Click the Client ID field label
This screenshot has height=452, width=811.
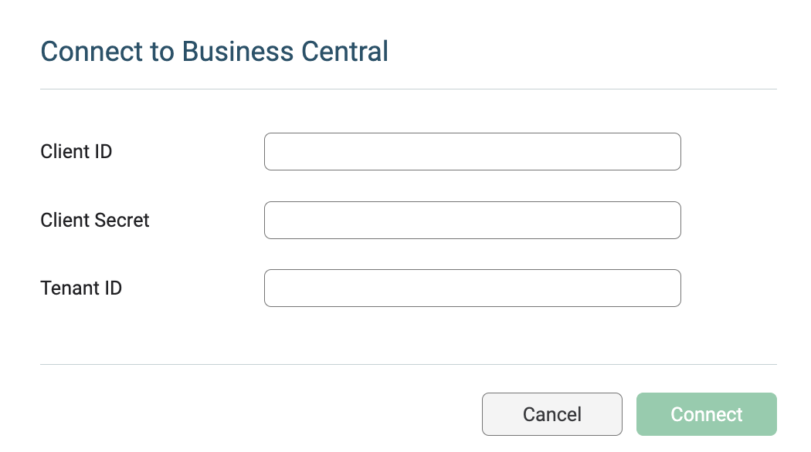(x=76, y=151)
